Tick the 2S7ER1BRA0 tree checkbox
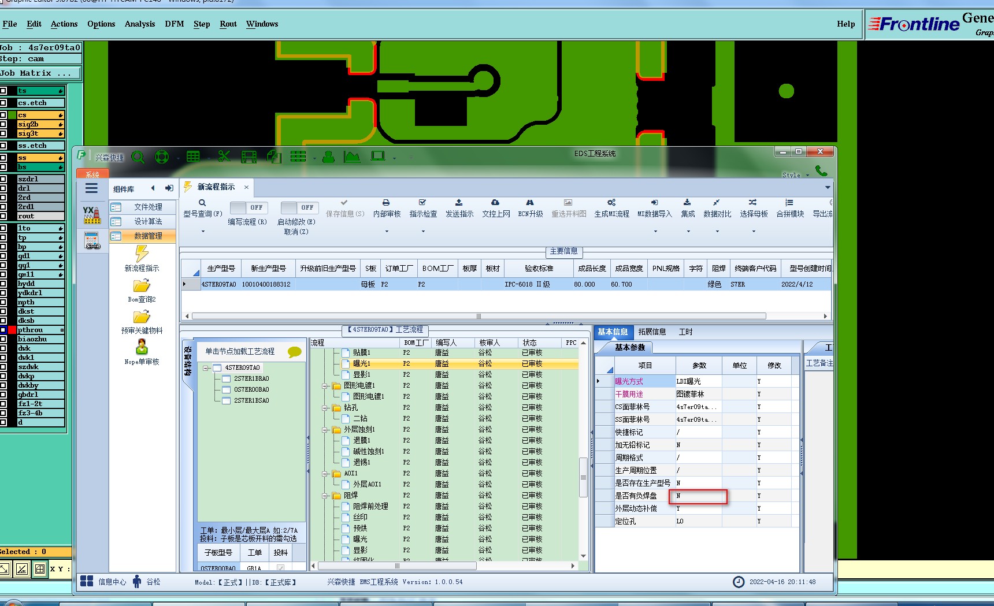The width and height of the screenshot is (994, 606). [227, 379]
